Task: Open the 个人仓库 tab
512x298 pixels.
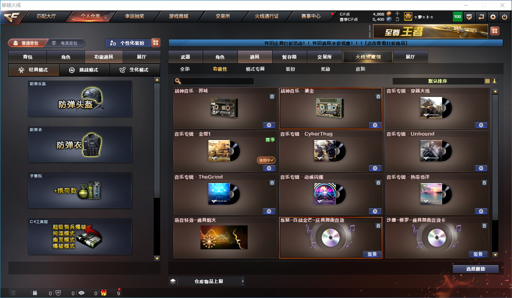Action: (91, 16)
